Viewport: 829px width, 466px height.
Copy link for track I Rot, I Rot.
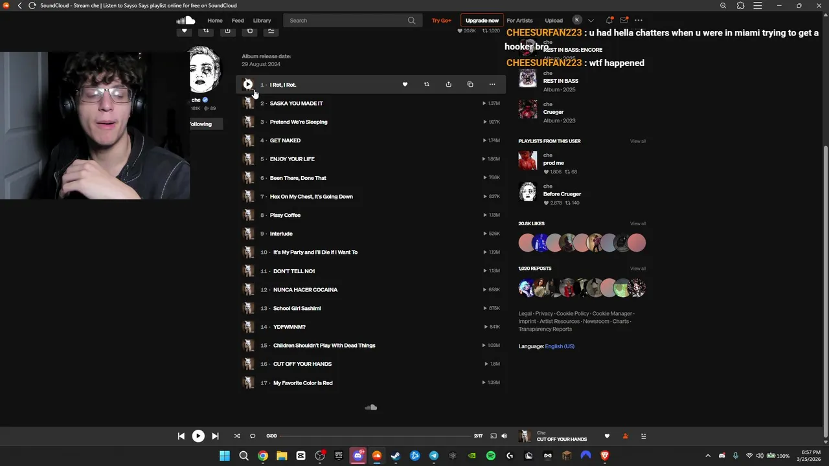[x=470, y=84]
